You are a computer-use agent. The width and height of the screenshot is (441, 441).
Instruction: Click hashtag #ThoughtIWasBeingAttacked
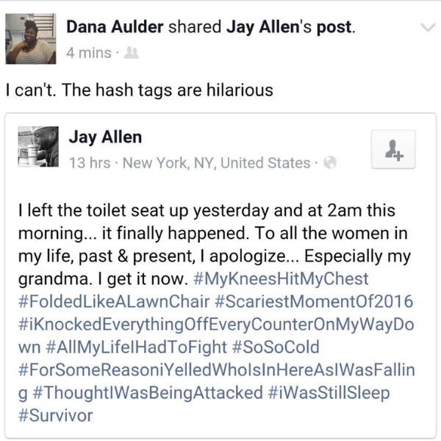(148, 392)
